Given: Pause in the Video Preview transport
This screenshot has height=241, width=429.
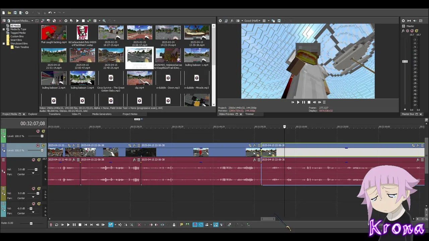Looking at the screenshot, I should [x=304, y=102].
